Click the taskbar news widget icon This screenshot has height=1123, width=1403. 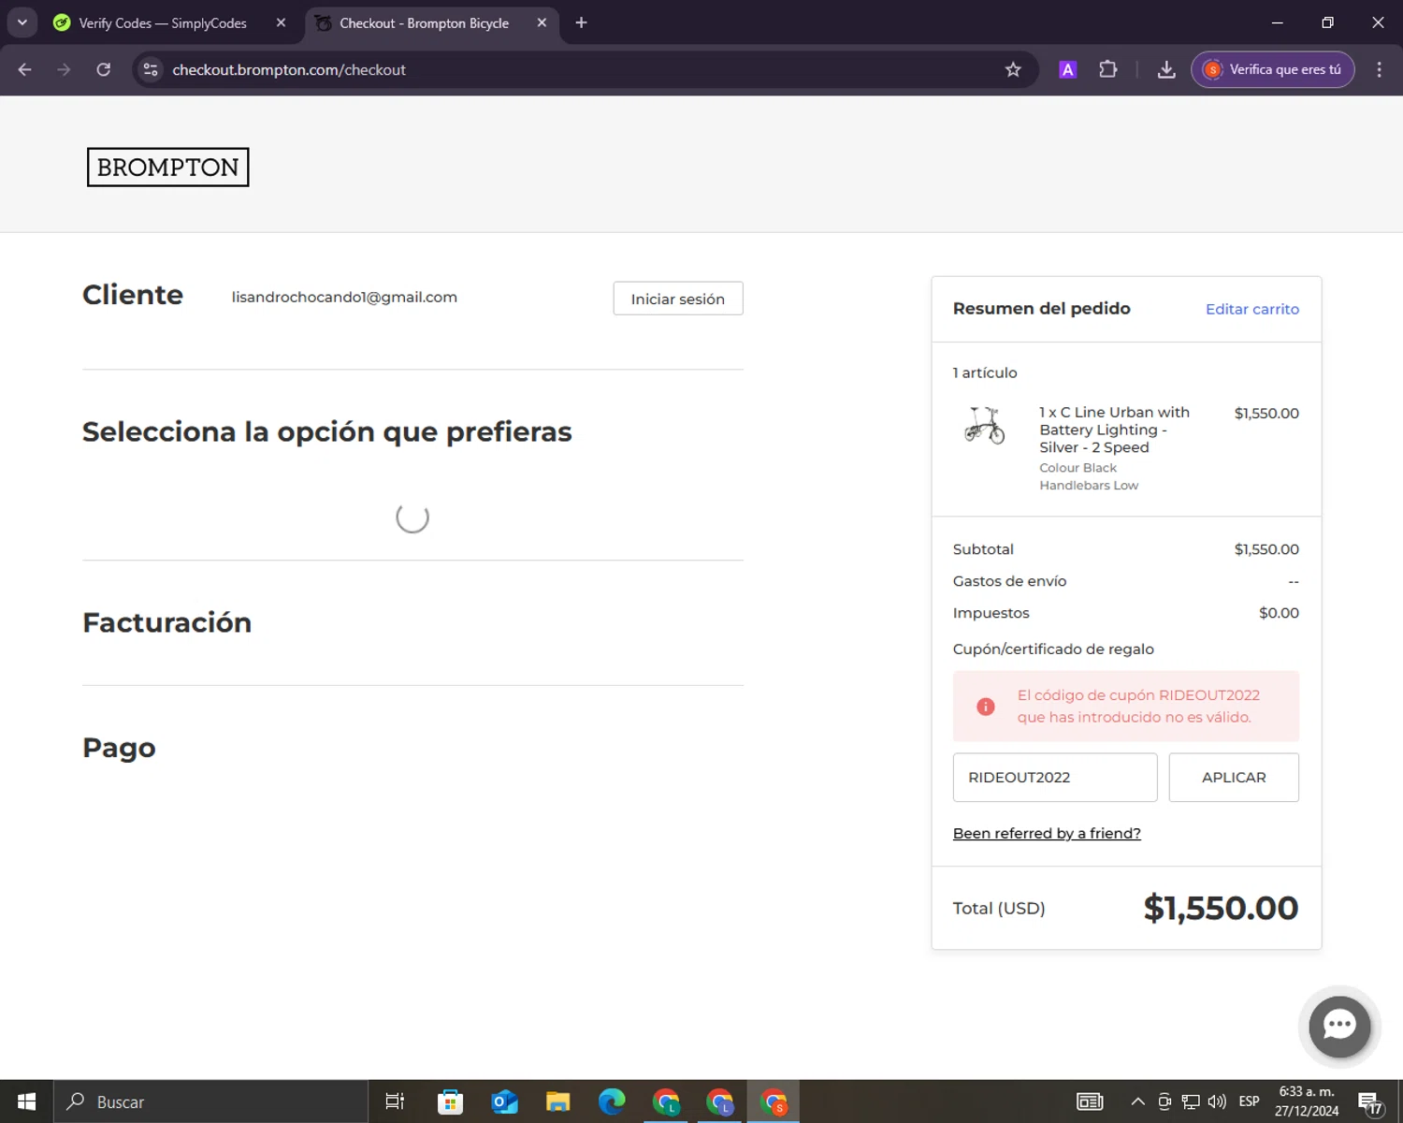coord(1090,1101)
